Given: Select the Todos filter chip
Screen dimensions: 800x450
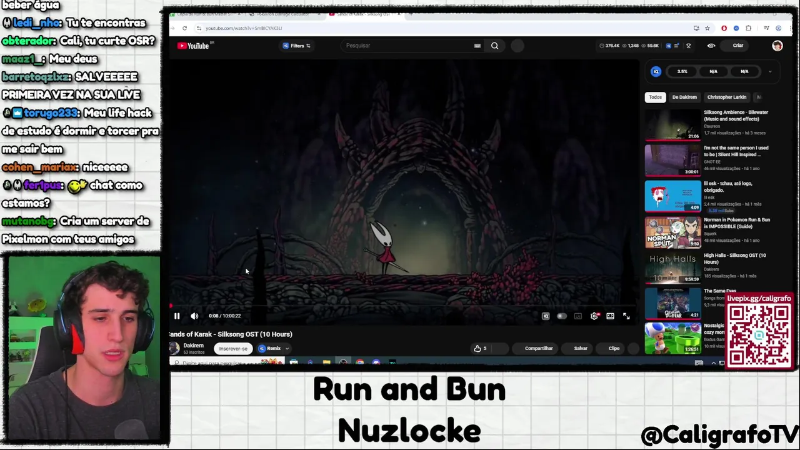Looking at the screenshot, I should (x=655, y=97).
